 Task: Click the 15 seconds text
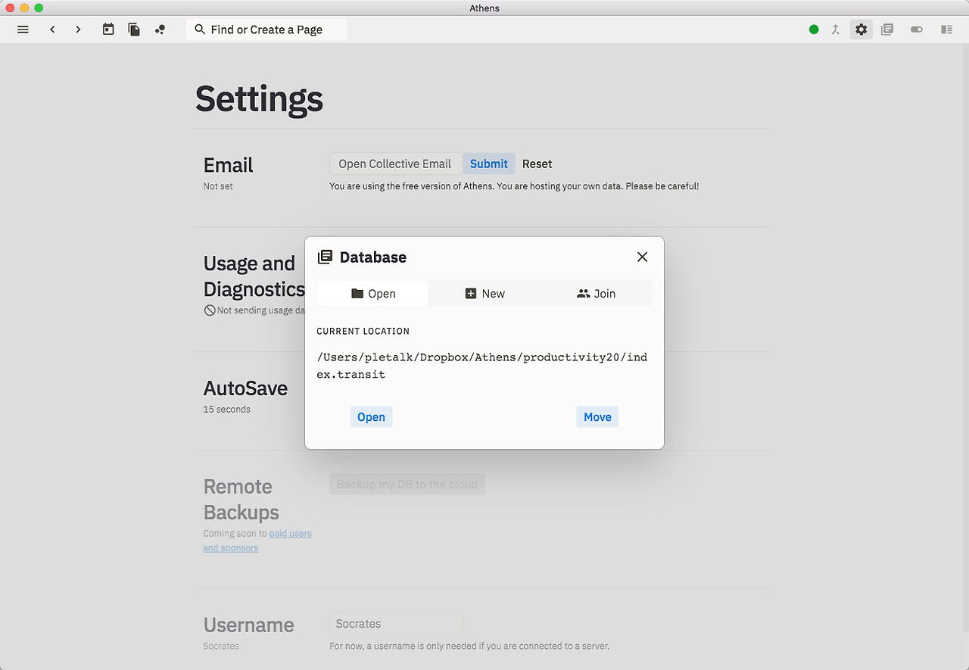coord(226,410)
